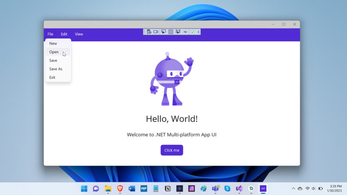347x195 pixels.
Task: Open the Edit menu
Action: (64, 34)
